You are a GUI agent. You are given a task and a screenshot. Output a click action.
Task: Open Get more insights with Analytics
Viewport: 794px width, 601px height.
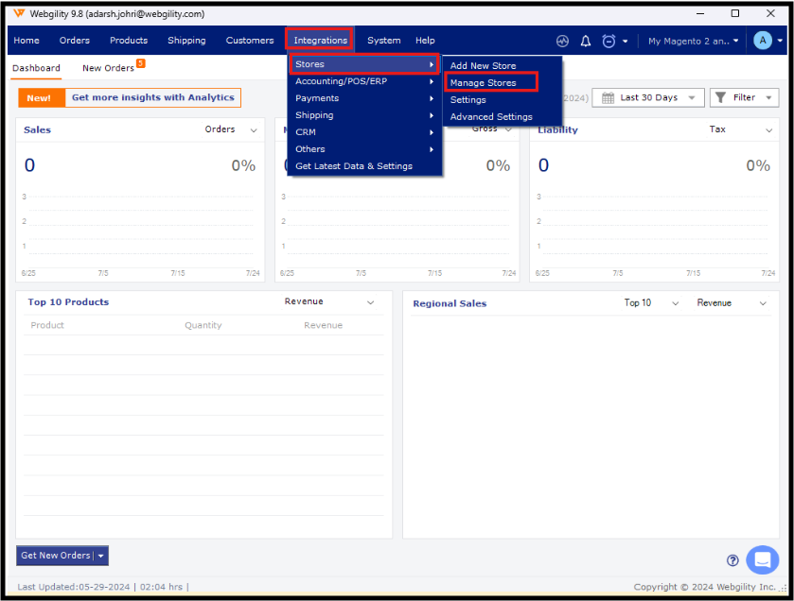153,97
